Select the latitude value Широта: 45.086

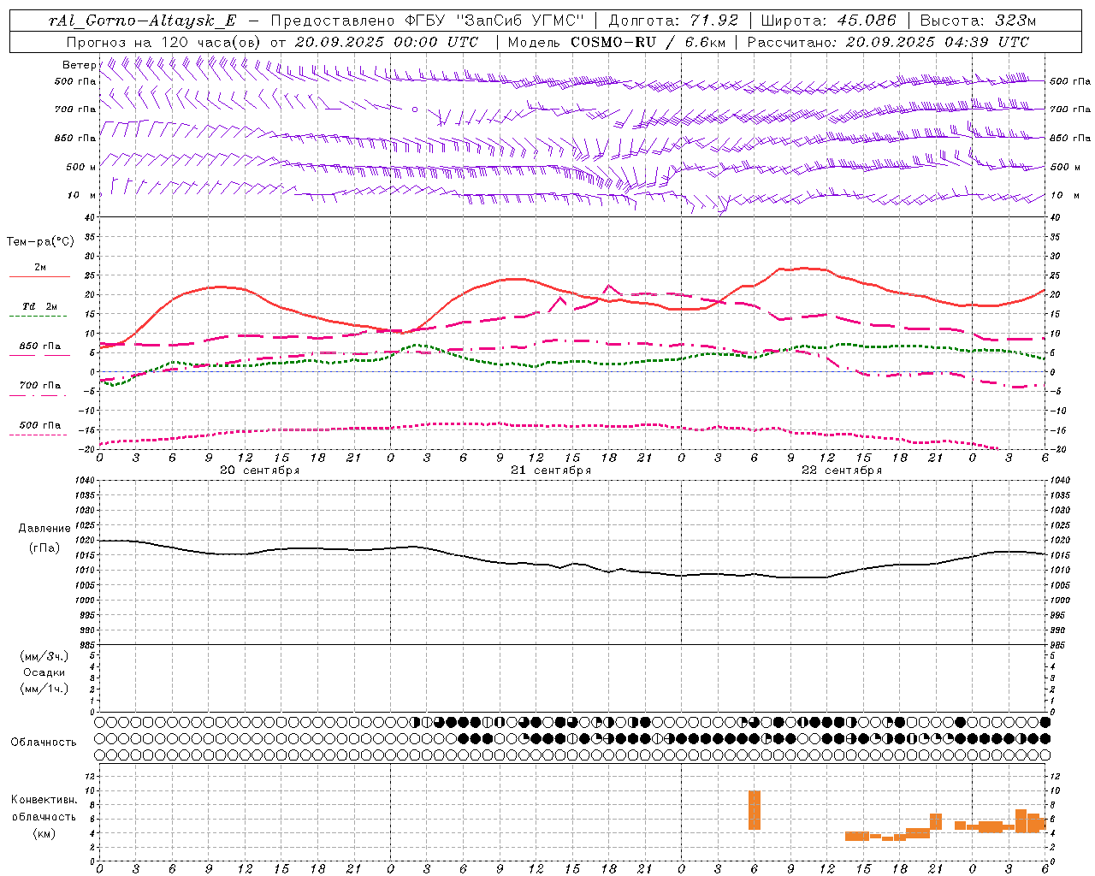point(828,21)
